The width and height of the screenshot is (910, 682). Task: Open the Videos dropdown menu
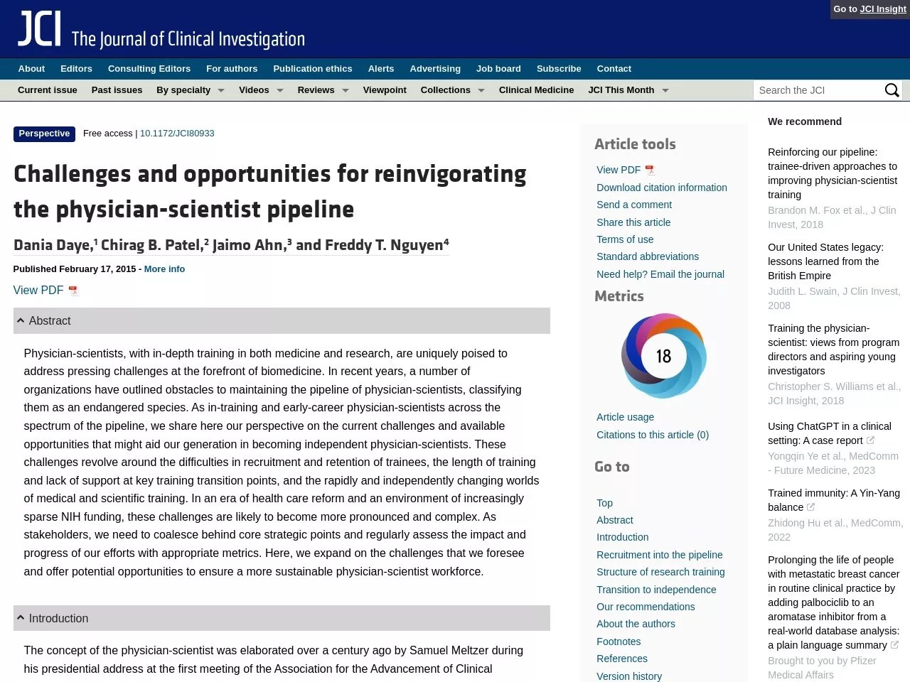click(x=261, y=90)
